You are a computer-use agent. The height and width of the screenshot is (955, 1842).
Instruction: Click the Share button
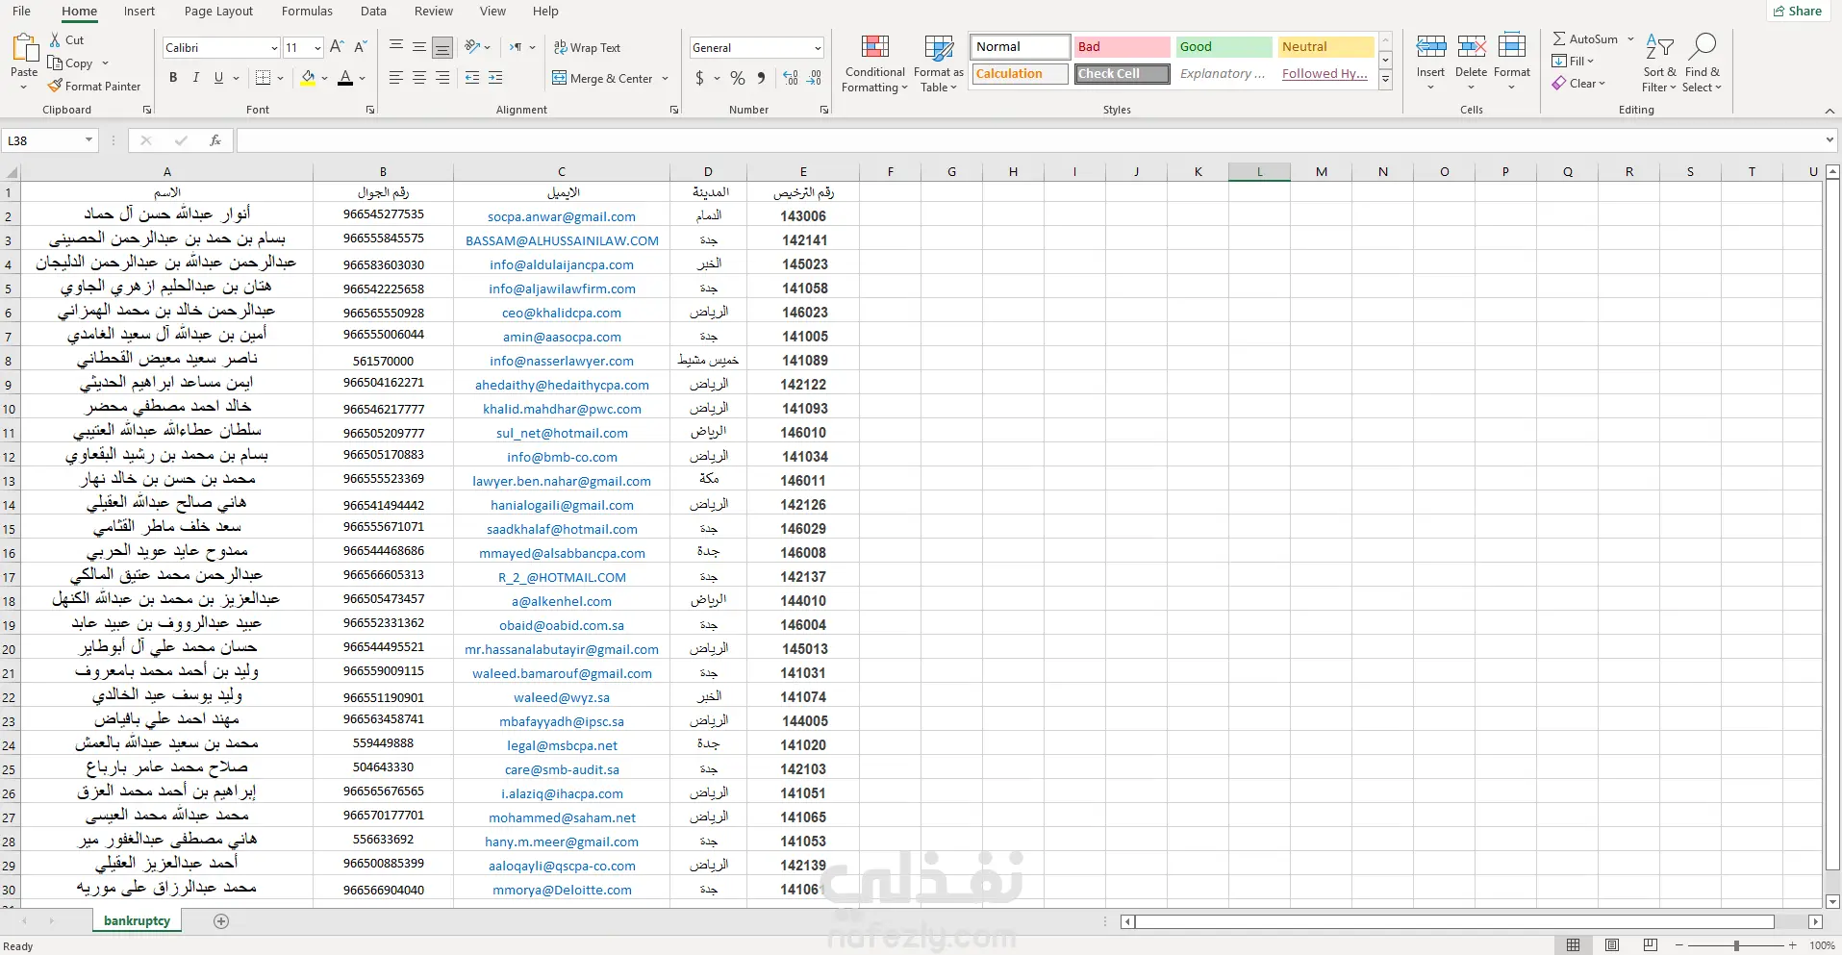(1797, 12)
